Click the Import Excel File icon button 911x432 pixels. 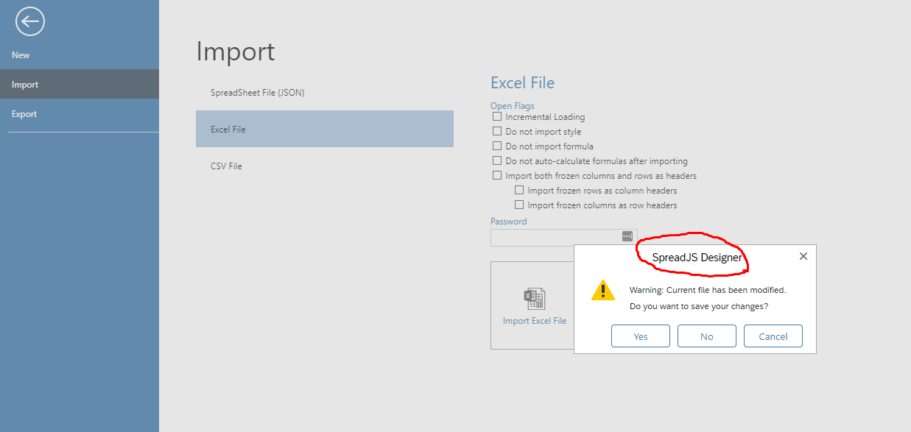tap(535, 305)
